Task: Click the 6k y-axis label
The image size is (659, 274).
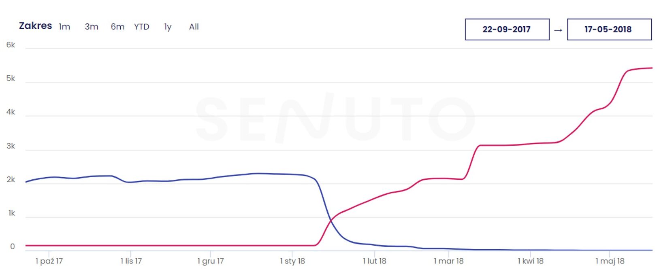Action: click(x=11, y=45)
